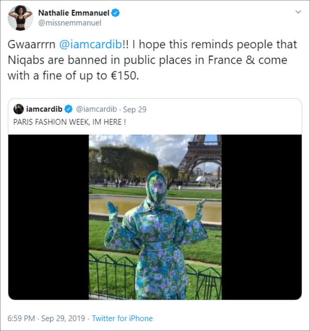Select the gray @iamcardib handle in quoted tweet
The image size is (310, 331).
pos(96,109)
